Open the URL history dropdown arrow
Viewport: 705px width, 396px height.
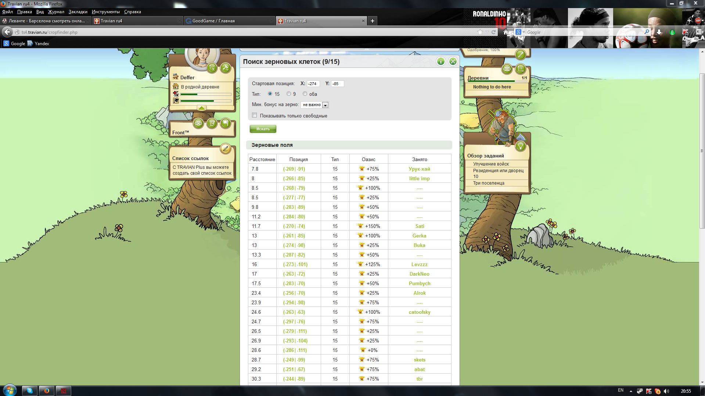[x=487, y=32]
